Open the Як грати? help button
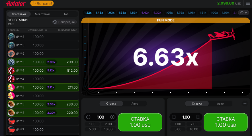 pyautogui.click(x=42, y=3)
